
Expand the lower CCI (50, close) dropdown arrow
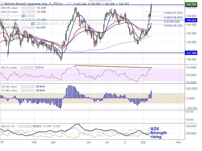[18, 91]
